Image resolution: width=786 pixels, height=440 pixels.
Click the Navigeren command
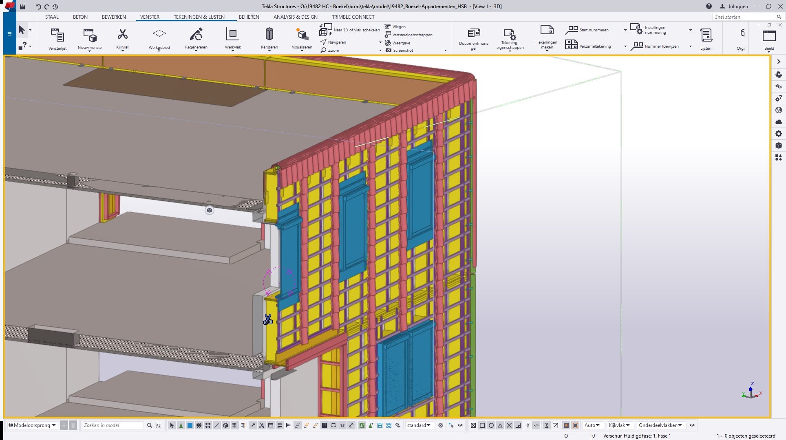click(x=333, y=42)
